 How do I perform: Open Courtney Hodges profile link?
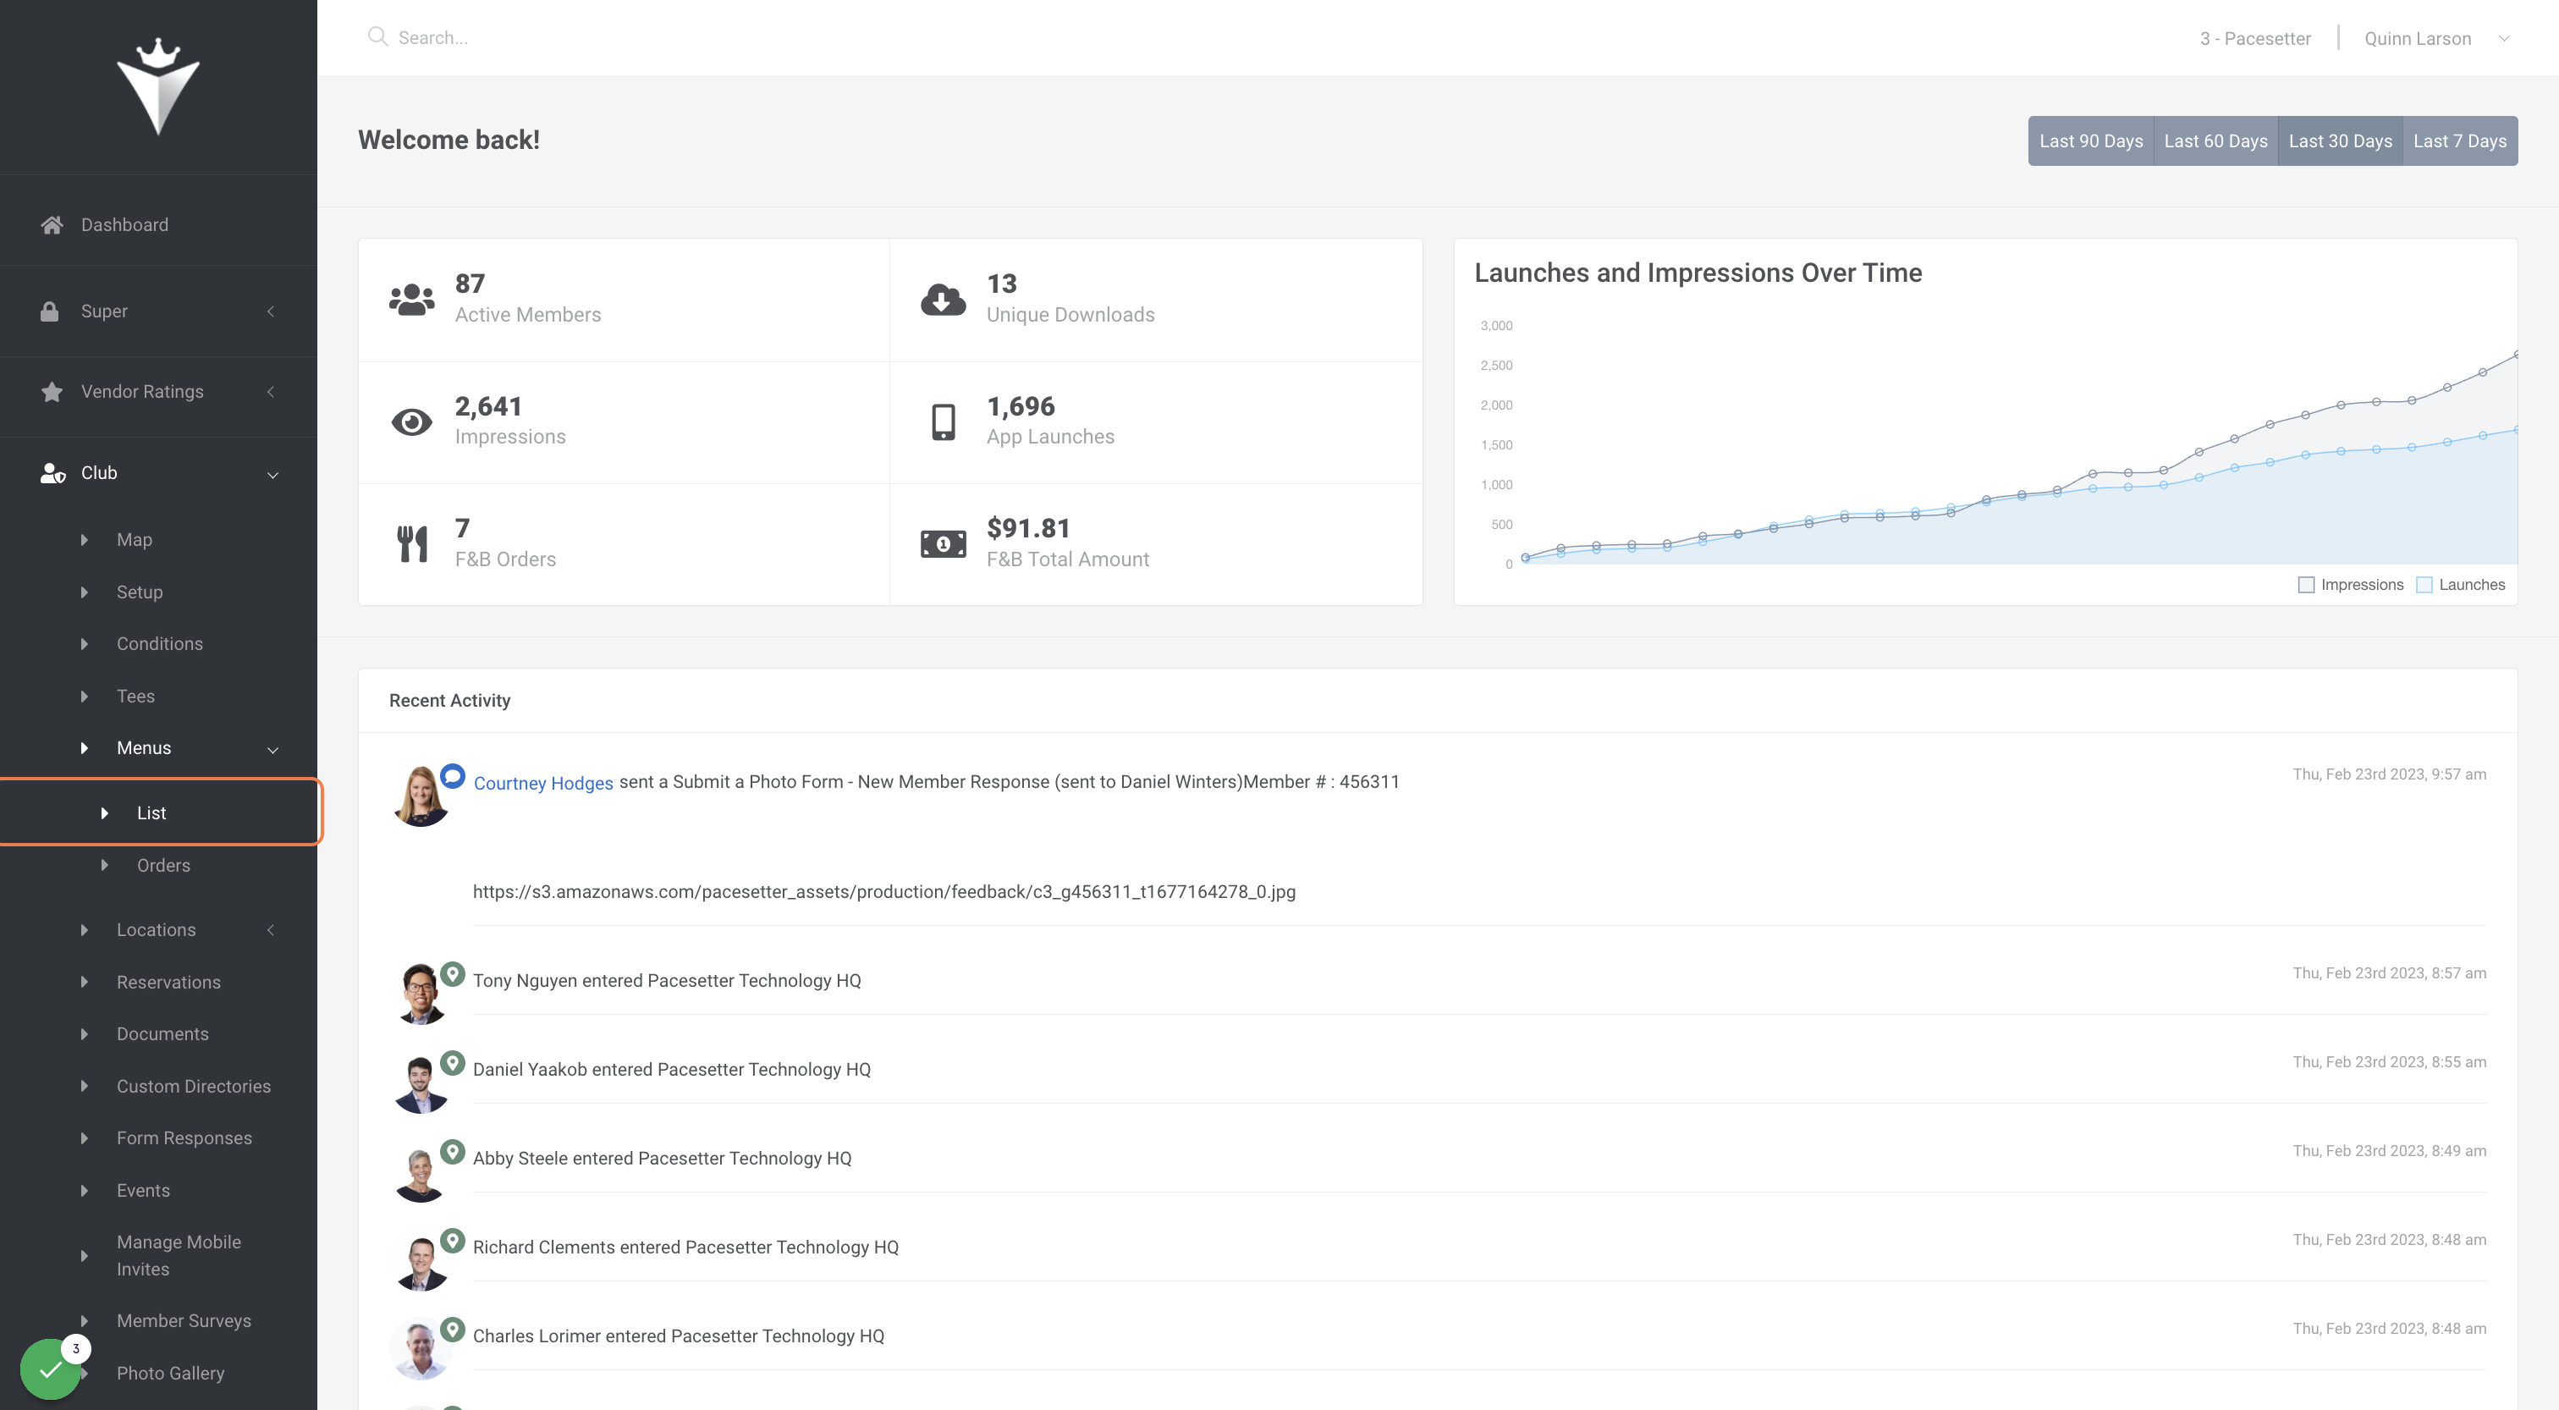click(543, 783)
